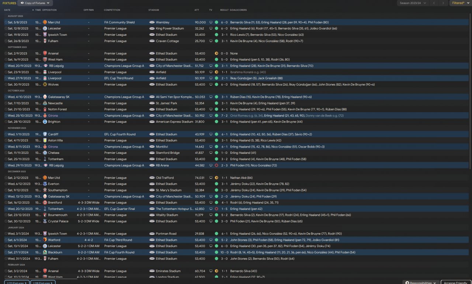Screen dimensions: 472x284
Task: Click the 4-4-2 formation in the Watford row
Action: [88, 240]
